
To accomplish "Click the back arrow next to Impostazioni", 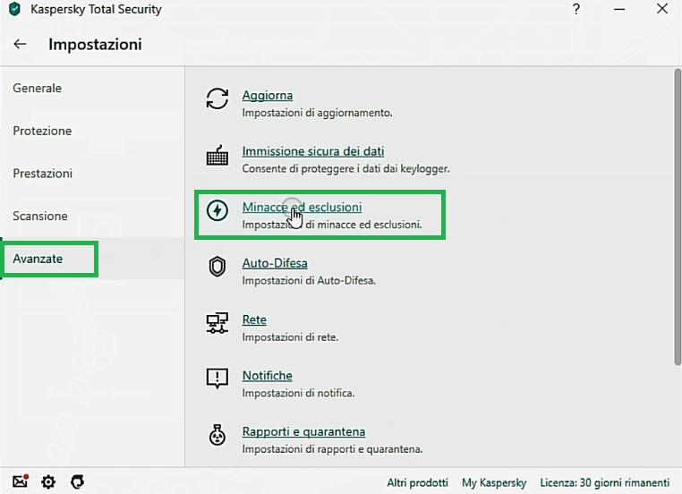I will 20,44.
